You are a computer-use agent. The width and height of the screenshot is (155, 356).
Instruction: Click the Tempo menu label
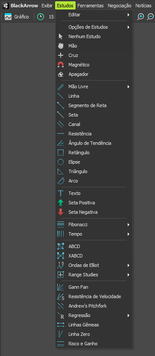(x=75, y=234)
